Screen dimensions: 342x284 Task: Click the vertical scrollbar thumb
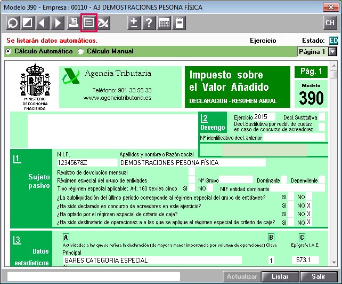point(333,74)
